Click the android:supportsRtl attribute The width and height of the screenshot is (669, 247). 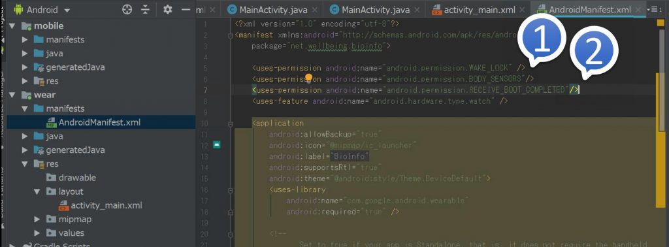(x=310, y=167)
